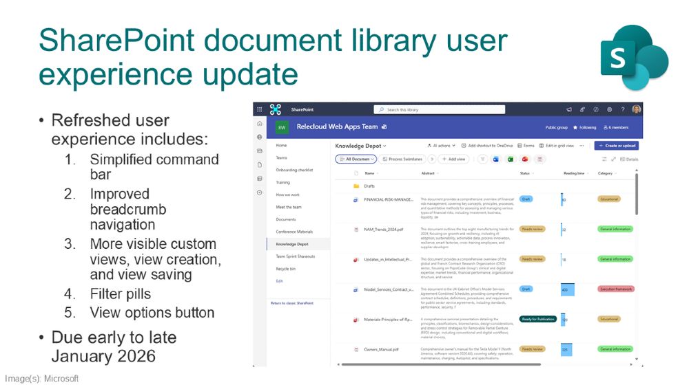Open Onboarding checklist in site navigation
Screen dimensions: 689x387
(x=294, y=170)
